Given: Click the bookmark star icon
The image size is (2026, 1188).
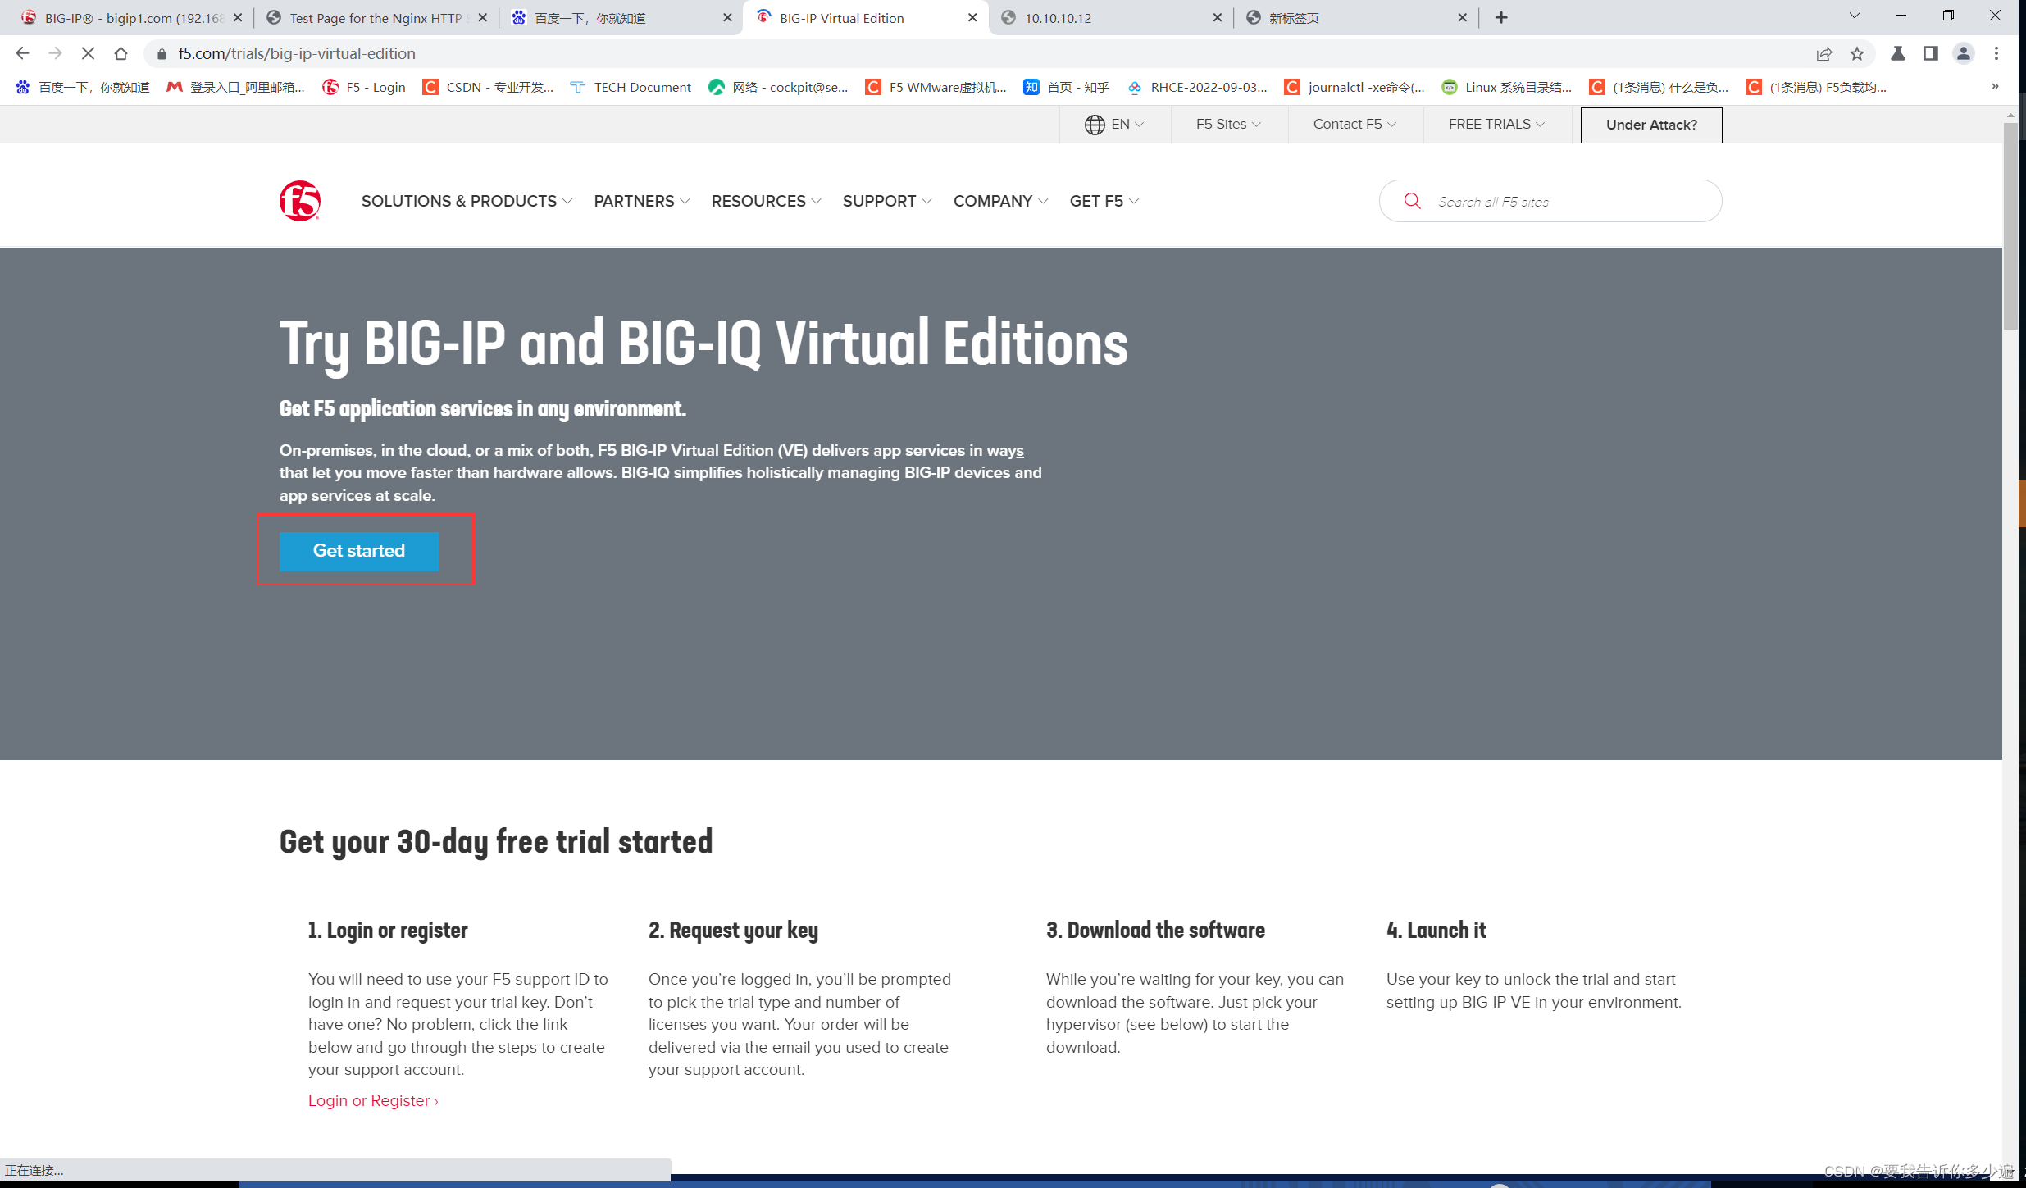Looking at the screenshot, I should click(1857, 54).
